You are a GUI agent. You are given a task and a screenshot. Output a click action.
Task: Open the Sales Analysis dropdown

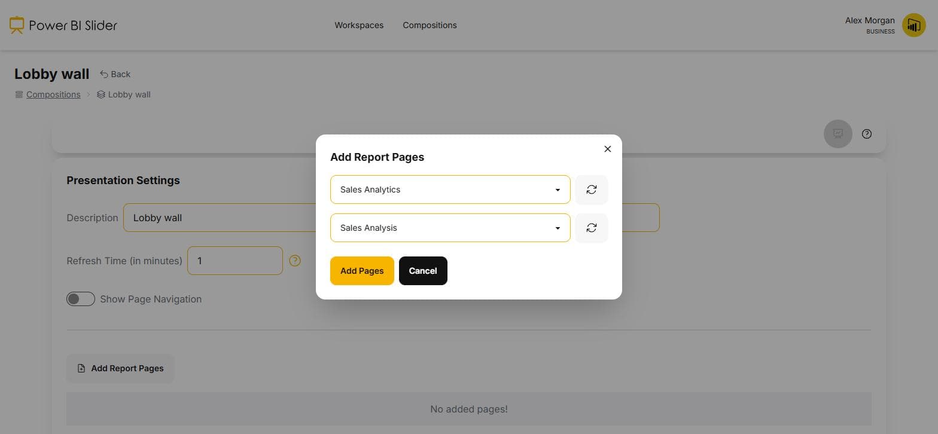pyautogui.click(x=450, y=228)
